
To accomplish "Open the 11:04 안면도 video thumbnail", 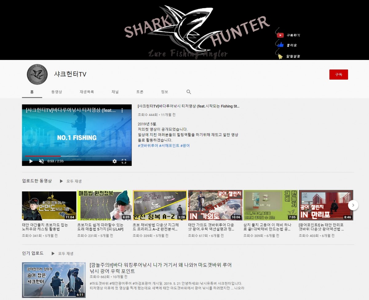I will pyautogui.click(x=49, y=205).
